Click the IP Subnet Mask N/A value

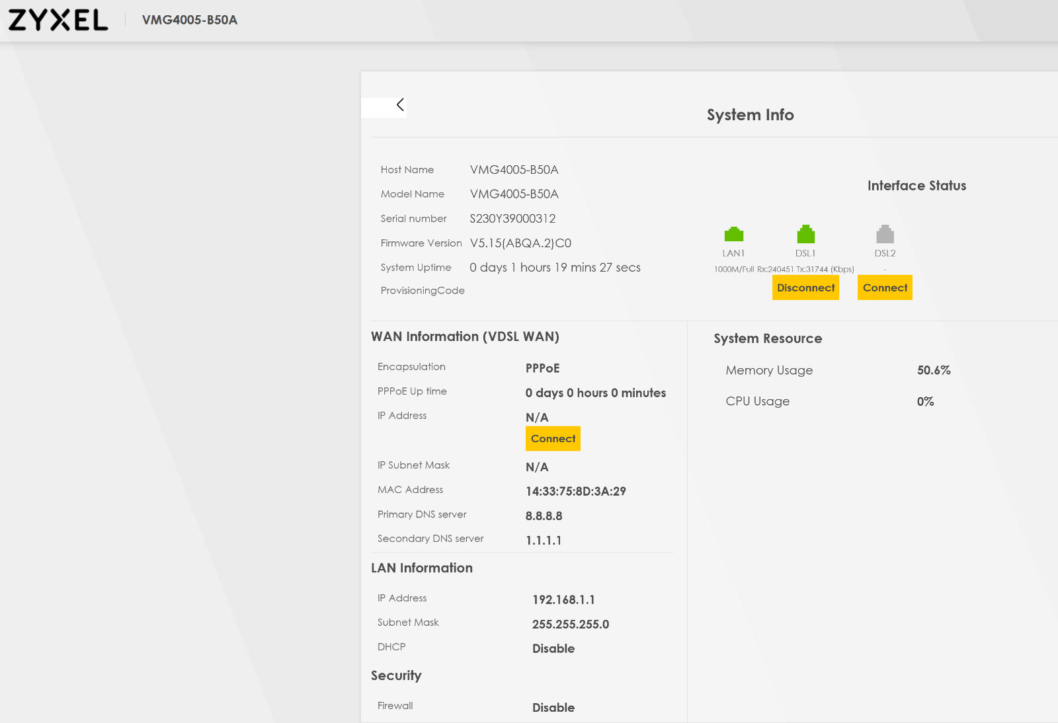537,467
